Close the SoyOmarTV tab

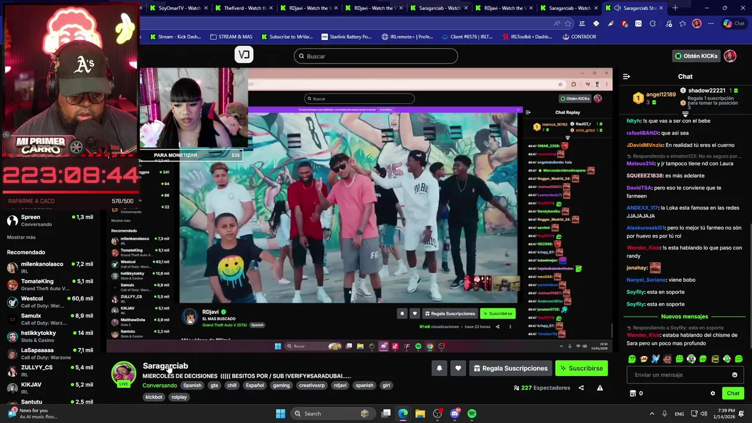tap(206, 8)
